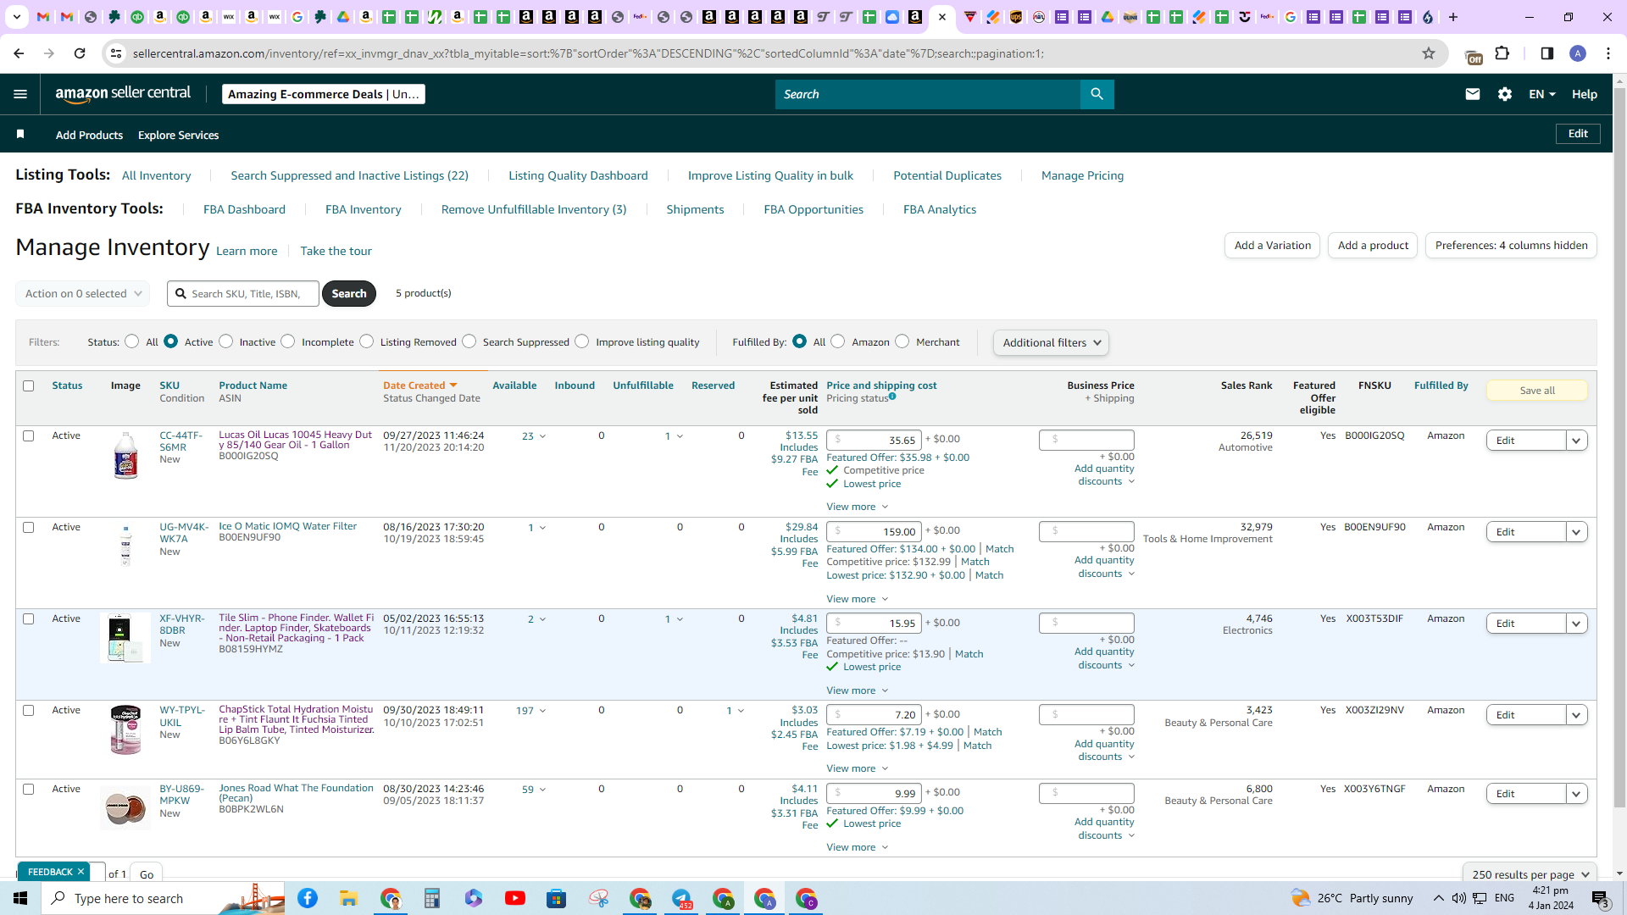Click the volume icon in system tray
Viewport: 1627px width, 915px height.
coord(1458,898)
